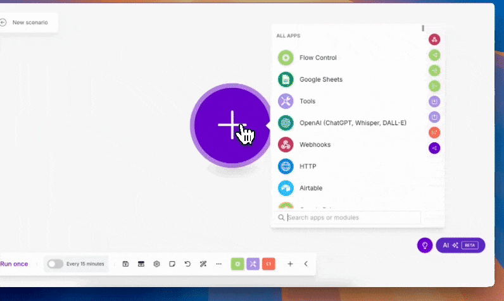Click the undo arrow icon
This screenshot has width=504, height=301.
[x=187, y=264]
